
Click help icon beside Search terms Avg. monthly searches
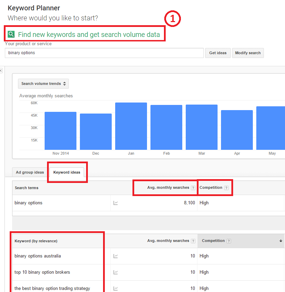tap(193, 188)
